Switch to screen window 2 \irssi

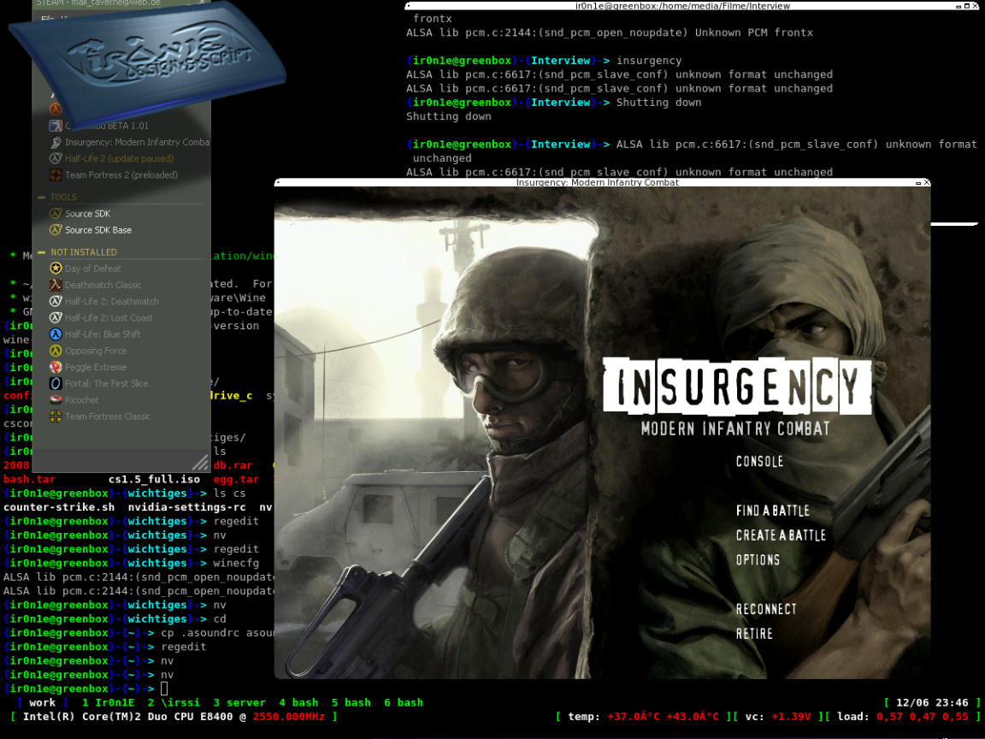pos(174,702)
